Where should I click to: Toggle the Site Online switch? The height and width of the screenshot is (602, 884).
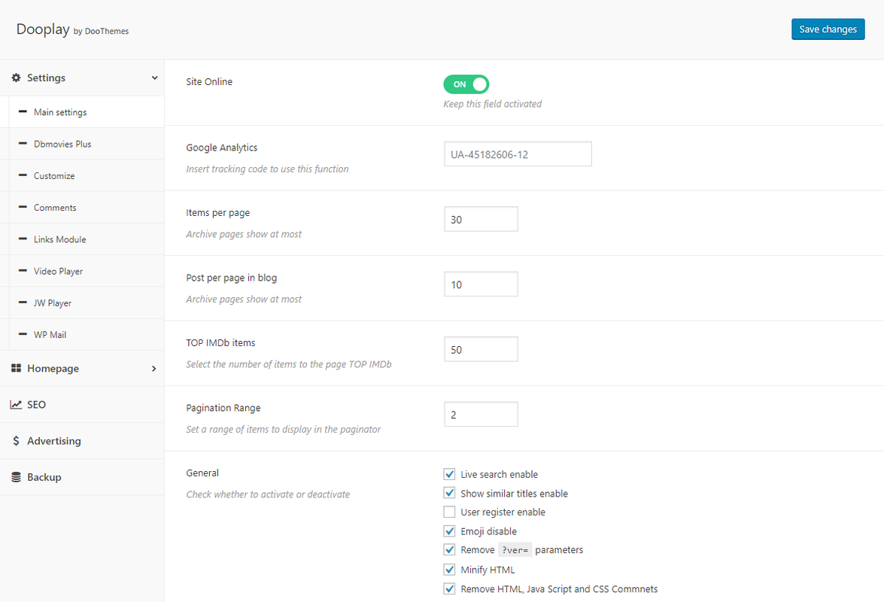[466, 84]
